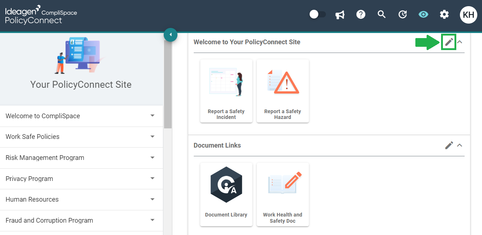Image resolution: width=482 pixels, height=235 pixels.
Task: Expand Work Safe Policies dropdown arrow
Action: [x=152, y=137]
